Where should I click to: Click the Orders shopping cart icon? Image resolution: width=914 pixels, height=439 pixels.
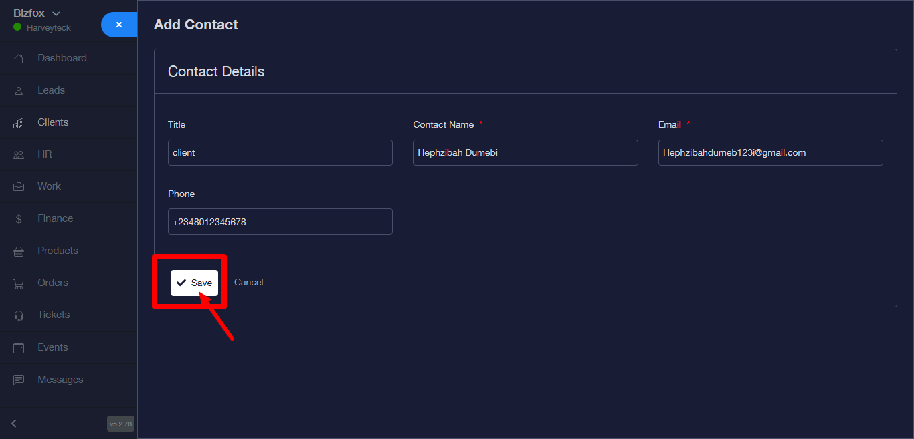(x=19, y=283)
